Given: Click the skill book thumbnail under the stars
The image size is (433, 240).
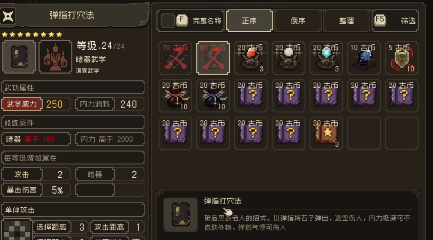Looking at the screenshot, I should pos(19,57).
